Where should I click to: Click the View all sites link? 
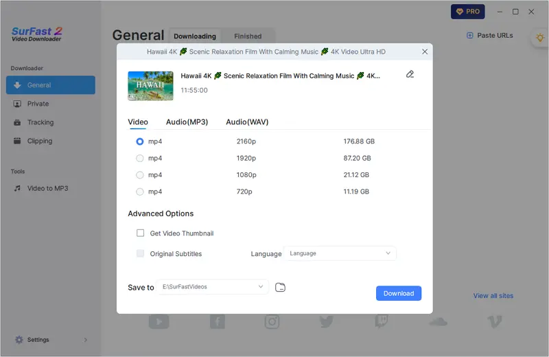tap(493, 296)
